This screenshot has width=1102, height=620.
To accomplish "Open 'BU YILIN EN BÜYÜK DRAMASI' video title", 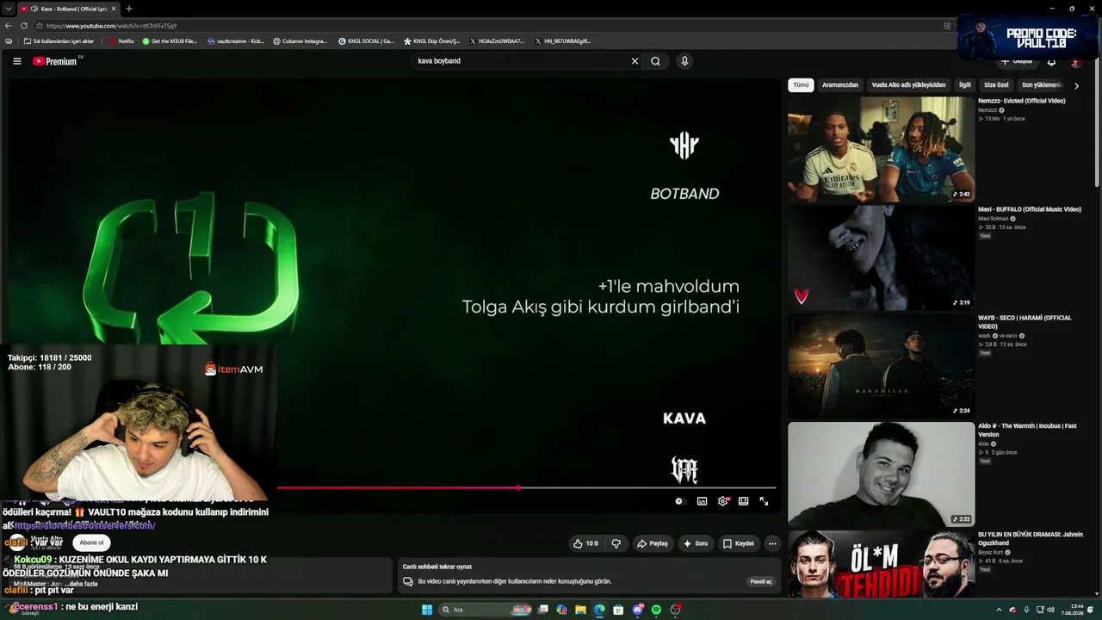I will [1031, 538].
